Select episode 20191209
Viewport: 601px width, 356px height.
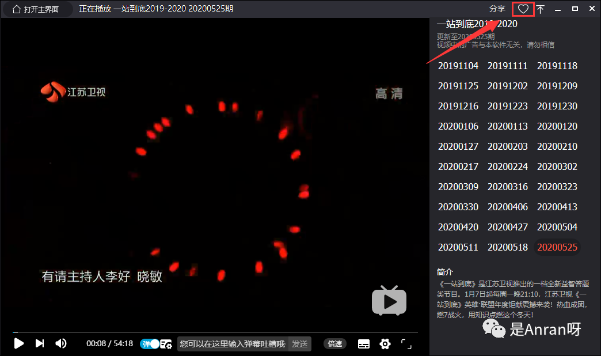(x=557, y=86)
